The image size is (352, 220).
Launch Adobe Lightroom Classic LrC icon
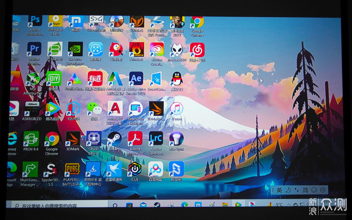click(x=156, y=139)
